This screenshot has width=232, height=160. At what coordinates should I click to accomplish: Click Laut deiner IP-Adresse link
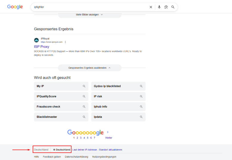pyautogui.click(x=84, y=150)
